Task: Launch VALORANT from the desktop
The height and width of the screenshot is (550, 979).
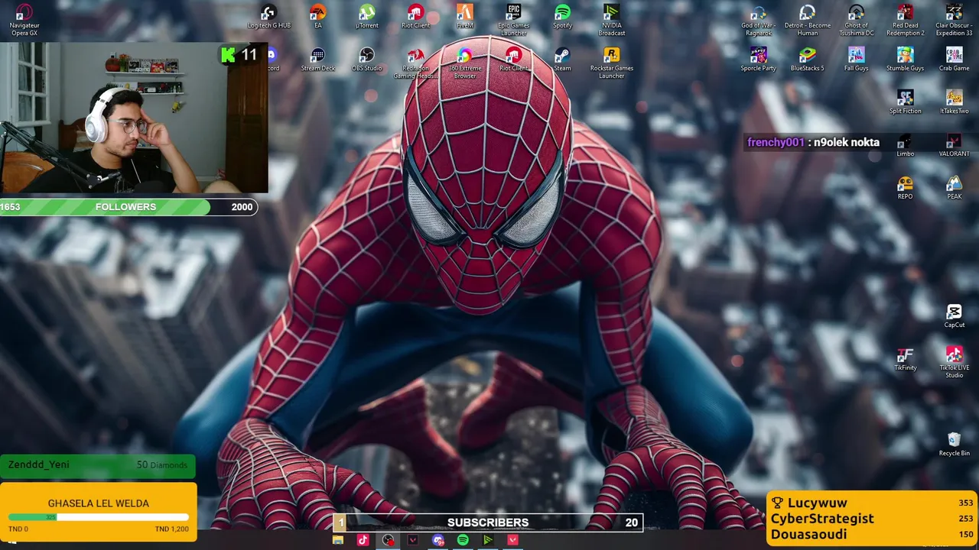Action: [955, 146]
